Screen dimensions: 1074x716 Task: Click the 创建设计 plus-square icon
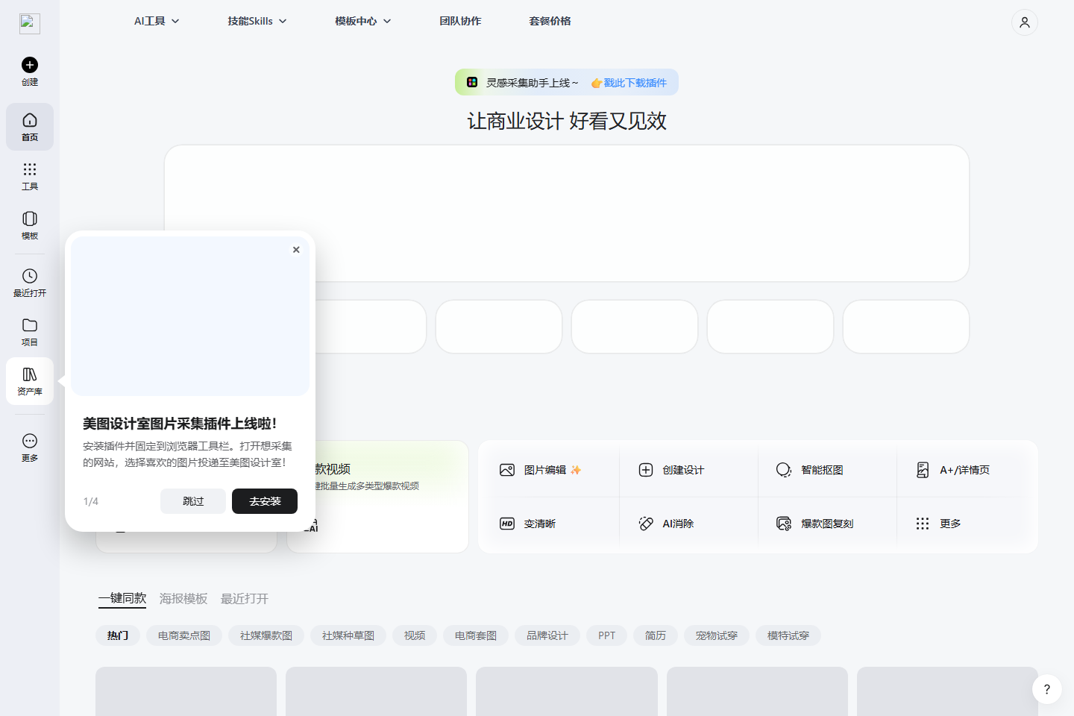coord(646,470)
